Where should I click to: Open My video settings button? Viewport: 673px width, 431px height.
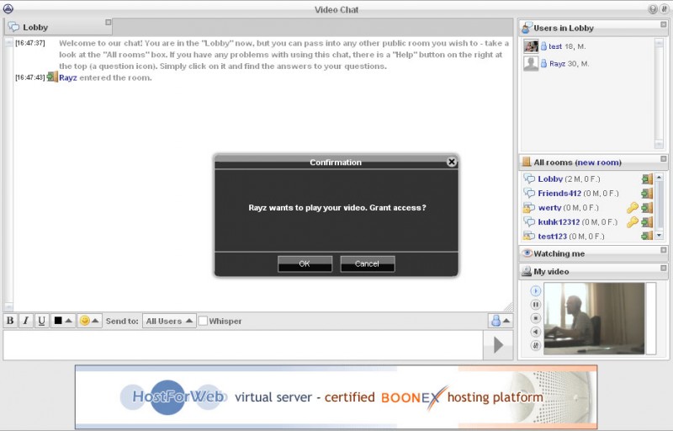pyautogui.click(x=535, y=345)
